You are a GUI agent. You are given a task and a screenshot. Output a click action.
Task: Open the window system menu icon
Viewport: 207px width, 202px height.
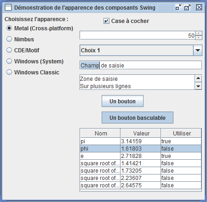click(8, 7)
